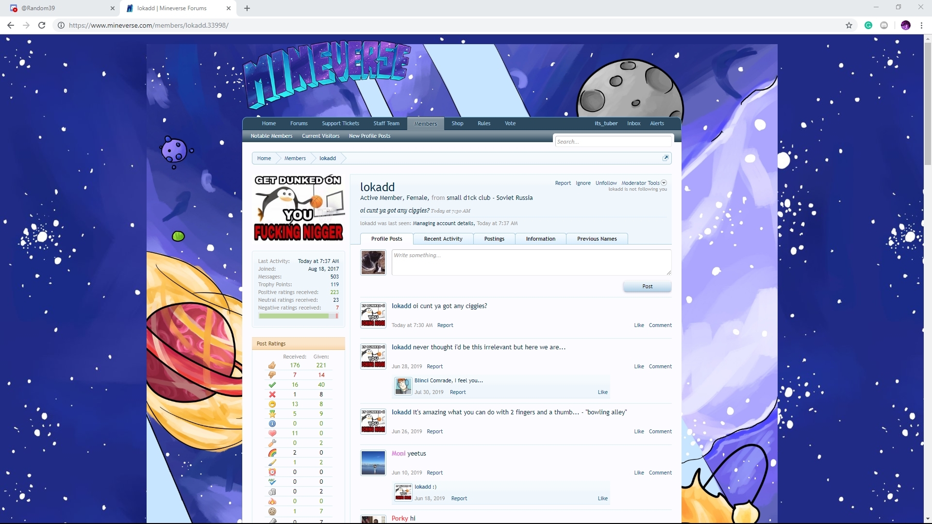Click the forum Search field
932x524 pixels.
[613, 142]
